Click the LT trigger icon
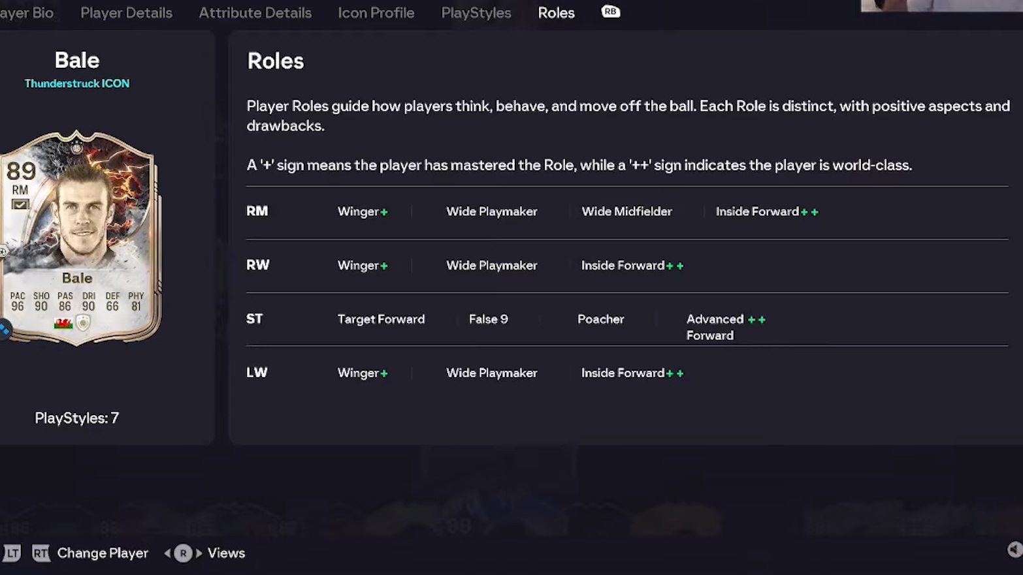Screen dimensions: 1023x575 [12, 553]
